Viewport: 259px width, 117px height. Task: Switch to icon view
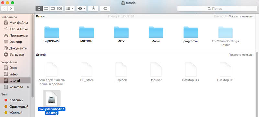tap(39, 9)
